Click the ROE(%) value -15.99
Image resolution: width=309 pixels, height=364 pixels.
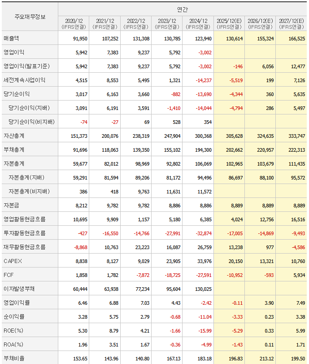tap(205, 331)
